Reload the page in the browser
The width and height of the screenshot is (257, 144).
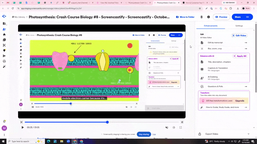point(12,8)
